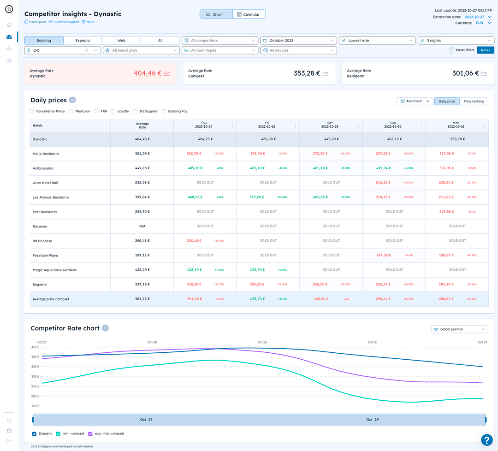Screen dimensions: 498x451
Task: Open the October 2022 month dropdown
Action: tap(298, 41)
